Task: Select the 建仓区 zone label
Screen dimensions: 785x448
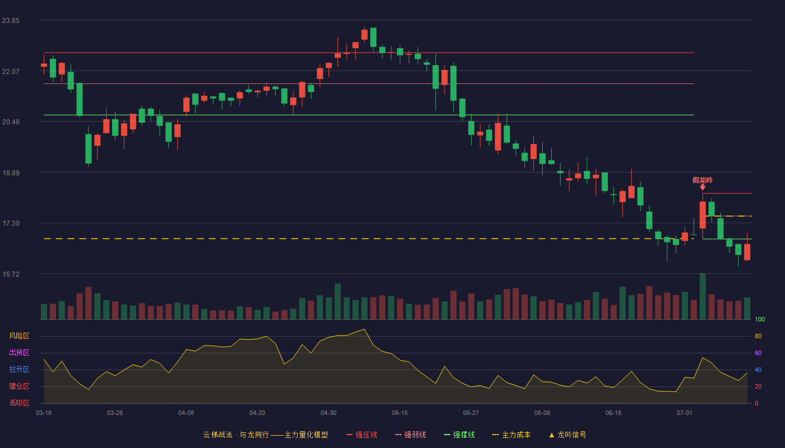Action: point(19,386)
